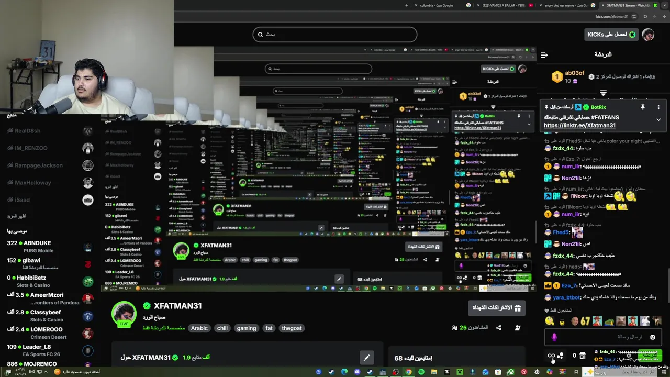The height and width of the screenshot is (377, 670).
Task: Click the 'gaming' stream tag
Action: [x=247, y=328]
